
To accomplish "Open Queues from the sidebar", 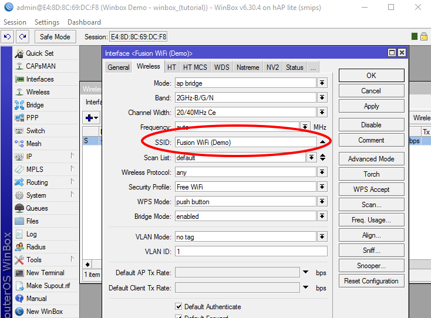I will click(x=46, y=208).
